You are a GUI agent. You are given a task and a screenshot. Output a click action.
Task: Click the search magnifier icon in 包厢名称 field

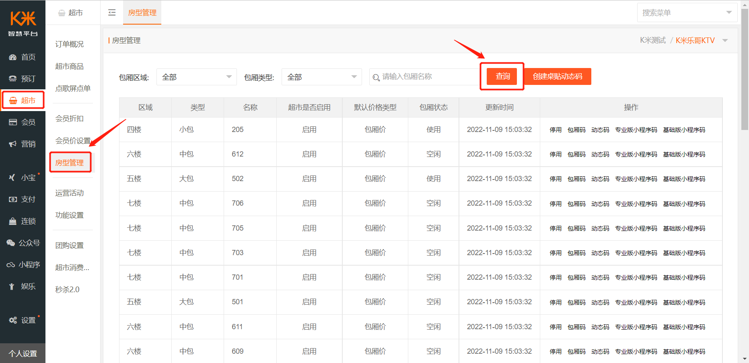click(x=376, y=77)
